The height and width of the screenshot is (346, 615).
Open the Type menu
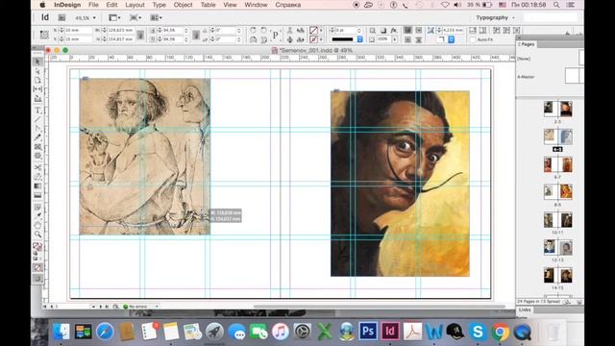click(159, 5)
